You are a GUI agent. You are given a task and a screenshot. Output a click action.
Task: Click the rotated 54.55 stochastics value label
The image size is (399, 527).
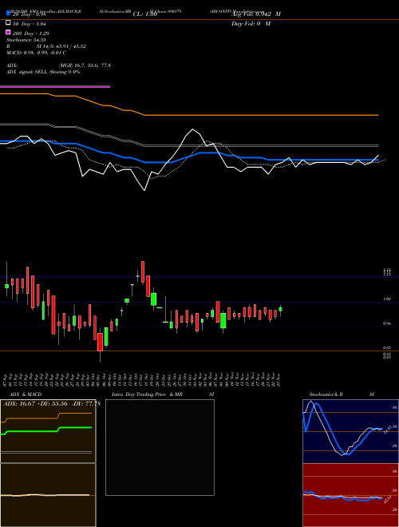(386, 430)
